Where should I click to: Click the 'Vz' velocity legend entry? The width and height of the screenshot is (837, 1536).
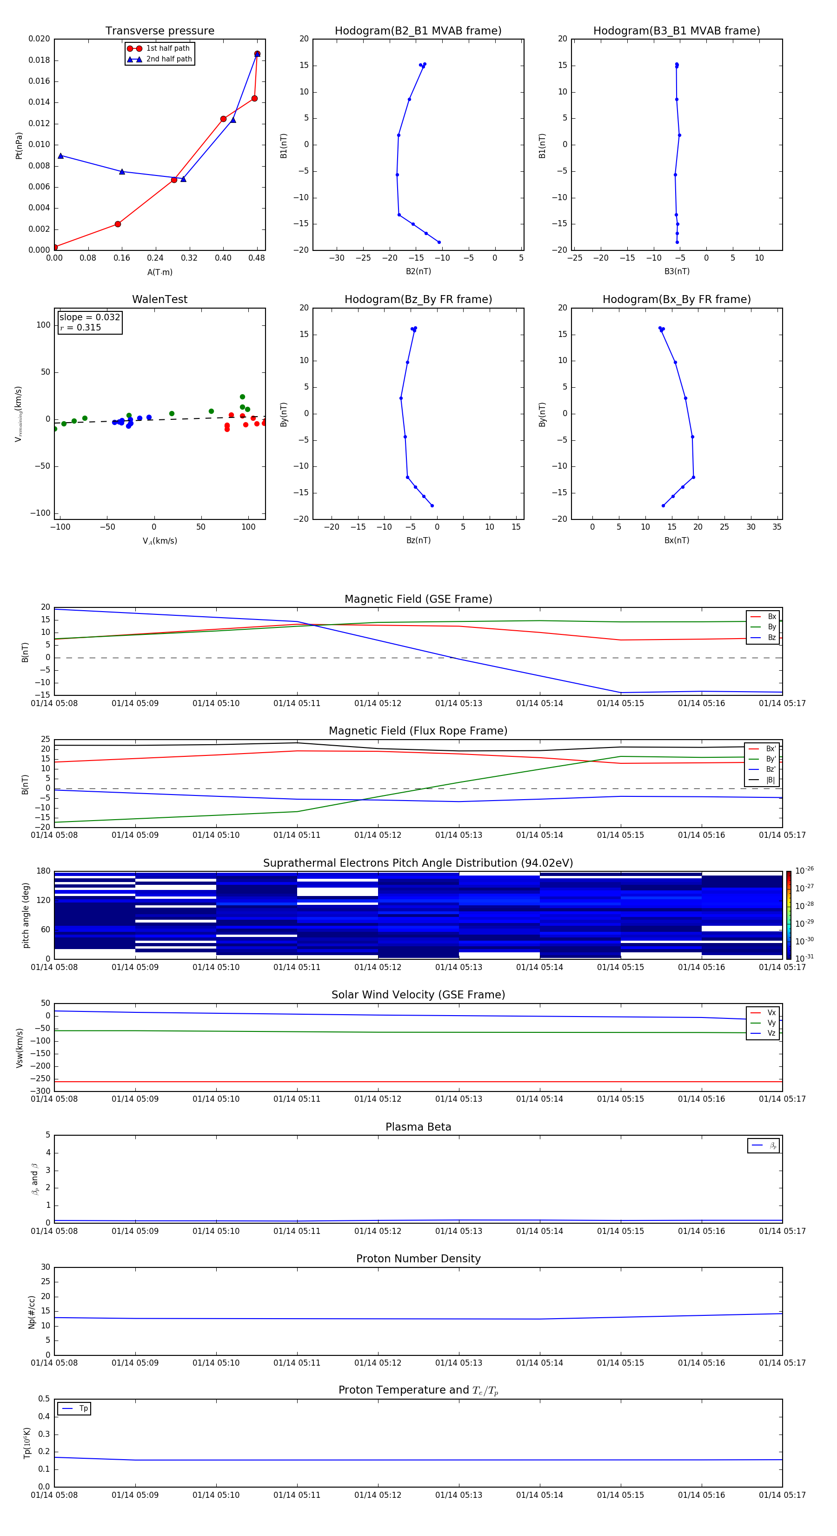(763, 1033)
